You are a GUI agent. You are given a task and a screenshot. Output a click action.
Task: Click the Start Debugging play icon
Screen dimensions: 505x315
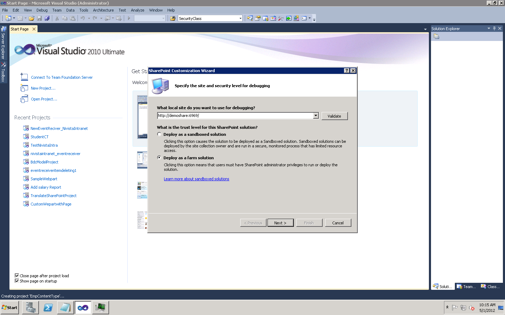129,18
